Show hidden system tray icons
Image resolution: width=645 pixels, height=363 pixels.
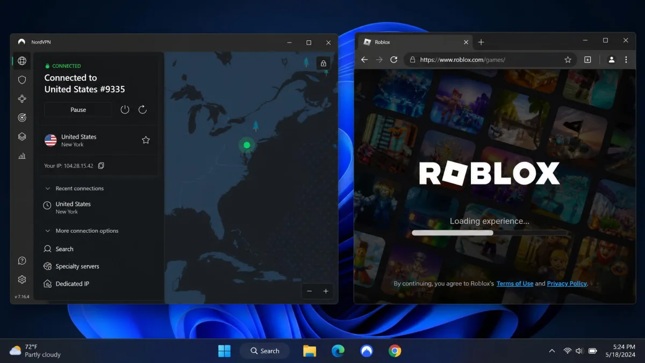coord(552,351)
